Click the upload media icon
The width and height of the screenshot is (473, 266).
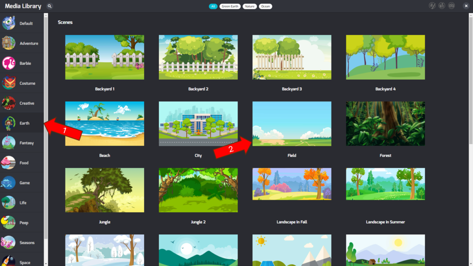(x=442, y=6)
